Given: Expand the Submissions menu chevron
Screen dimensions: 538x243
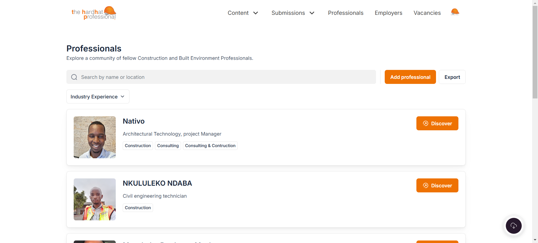Looking at the screenshot, I should (x=312, y=13).
